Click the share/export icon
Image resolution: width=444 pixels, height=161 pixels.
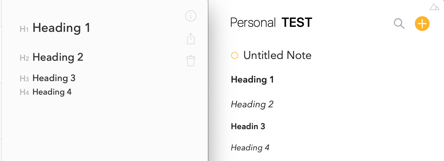point(191,39)
